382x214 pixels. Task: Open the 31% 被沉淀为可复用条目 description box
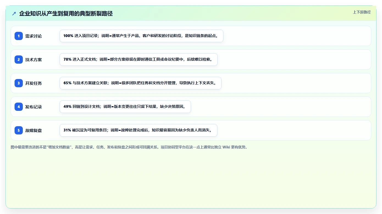click(139, 130)
